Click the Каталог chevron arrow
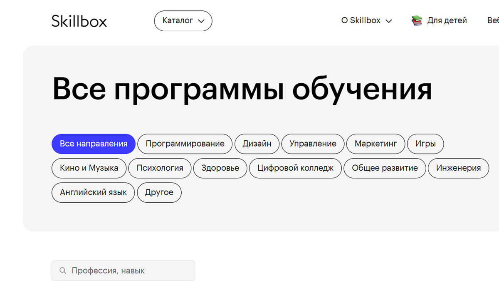The width and height of the screenshot is (499, 281). [x=201, y=21]
